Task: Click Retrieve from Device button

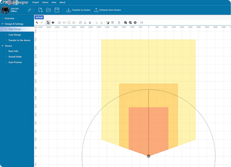Action: point(107,10)
